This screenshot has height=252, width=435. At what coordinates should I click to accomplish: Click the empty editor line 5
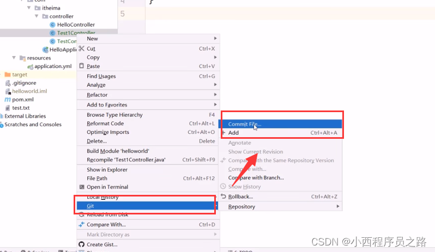[x=290, y=14]
